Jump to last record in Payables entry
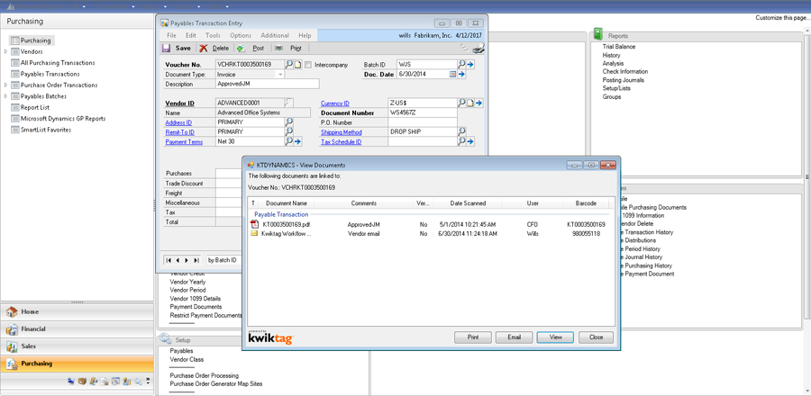Viewport: 811px width, 396px height. pyautogui.click(x=196, y=260)
